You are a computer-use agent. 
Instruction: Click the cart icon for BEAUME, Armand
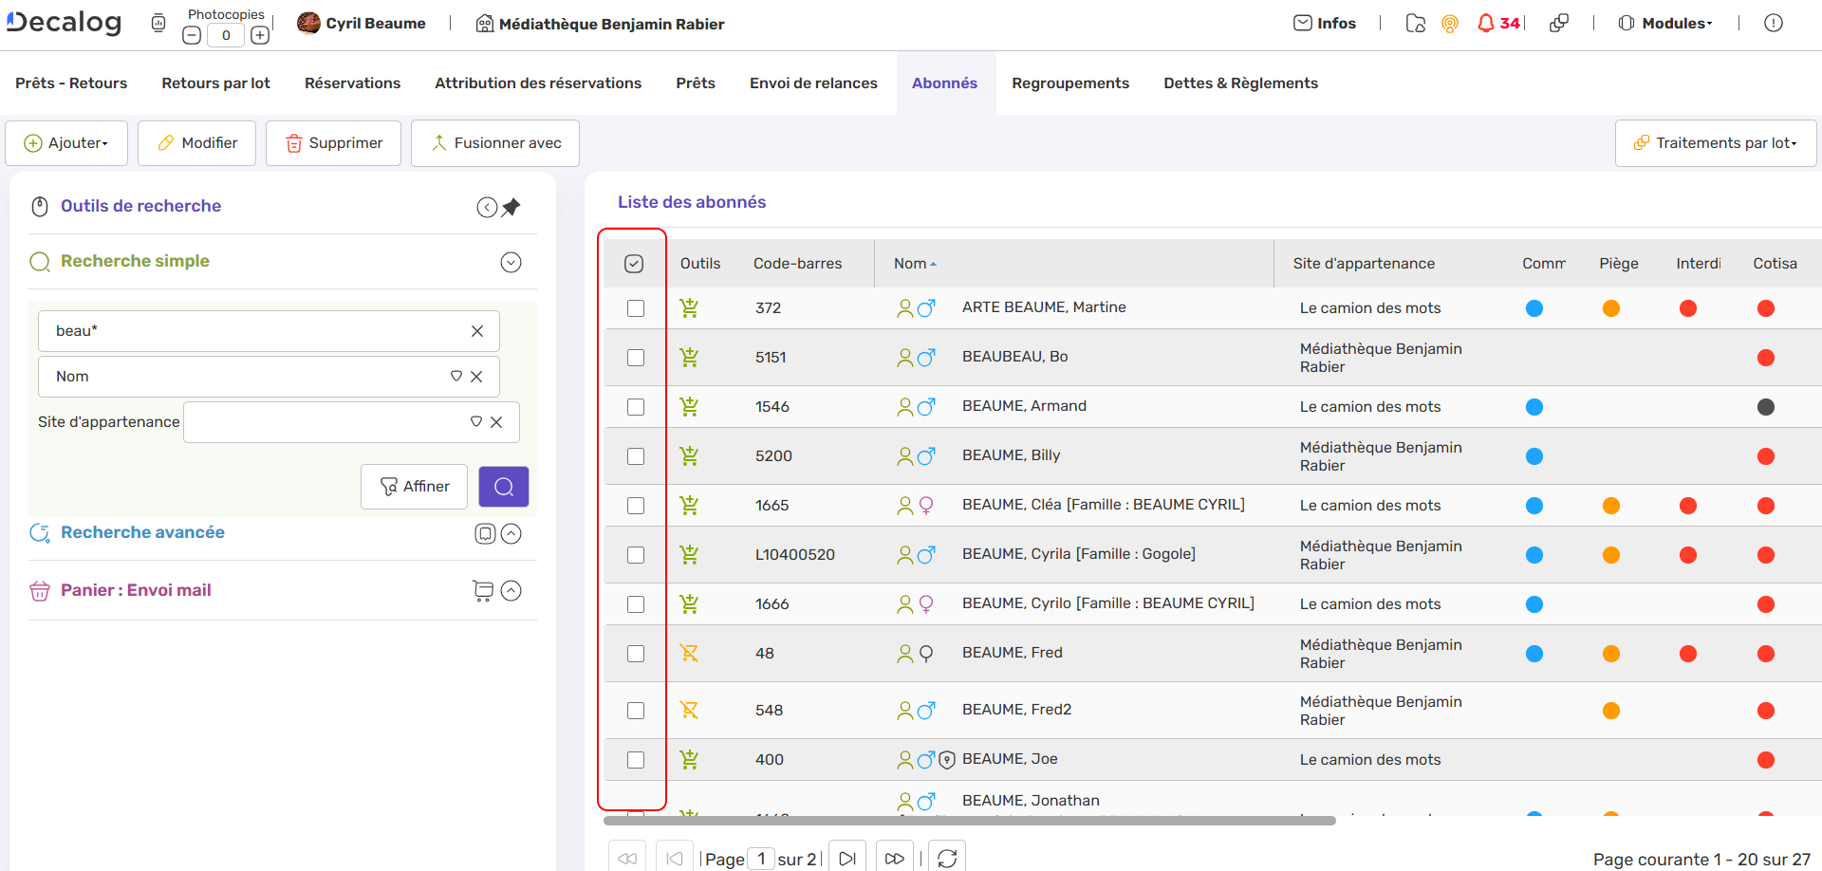tap(689, 407)
